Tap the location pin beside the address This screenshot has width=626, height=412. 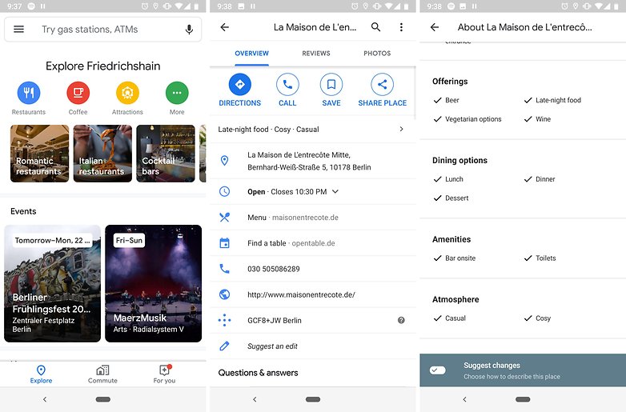[224, 161]
